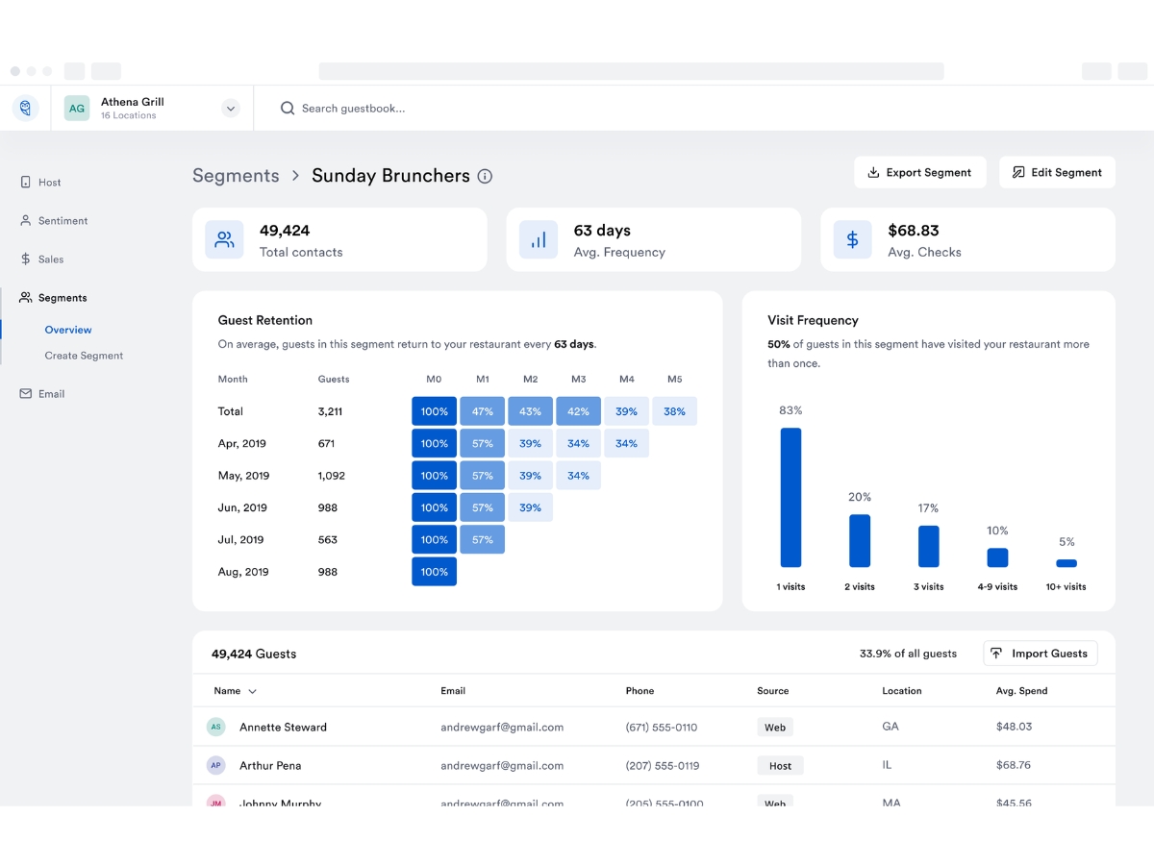This screenshot has width=1154, height=865.
Task: Click Annette Steward's name
Action: [x=283, y=728]
